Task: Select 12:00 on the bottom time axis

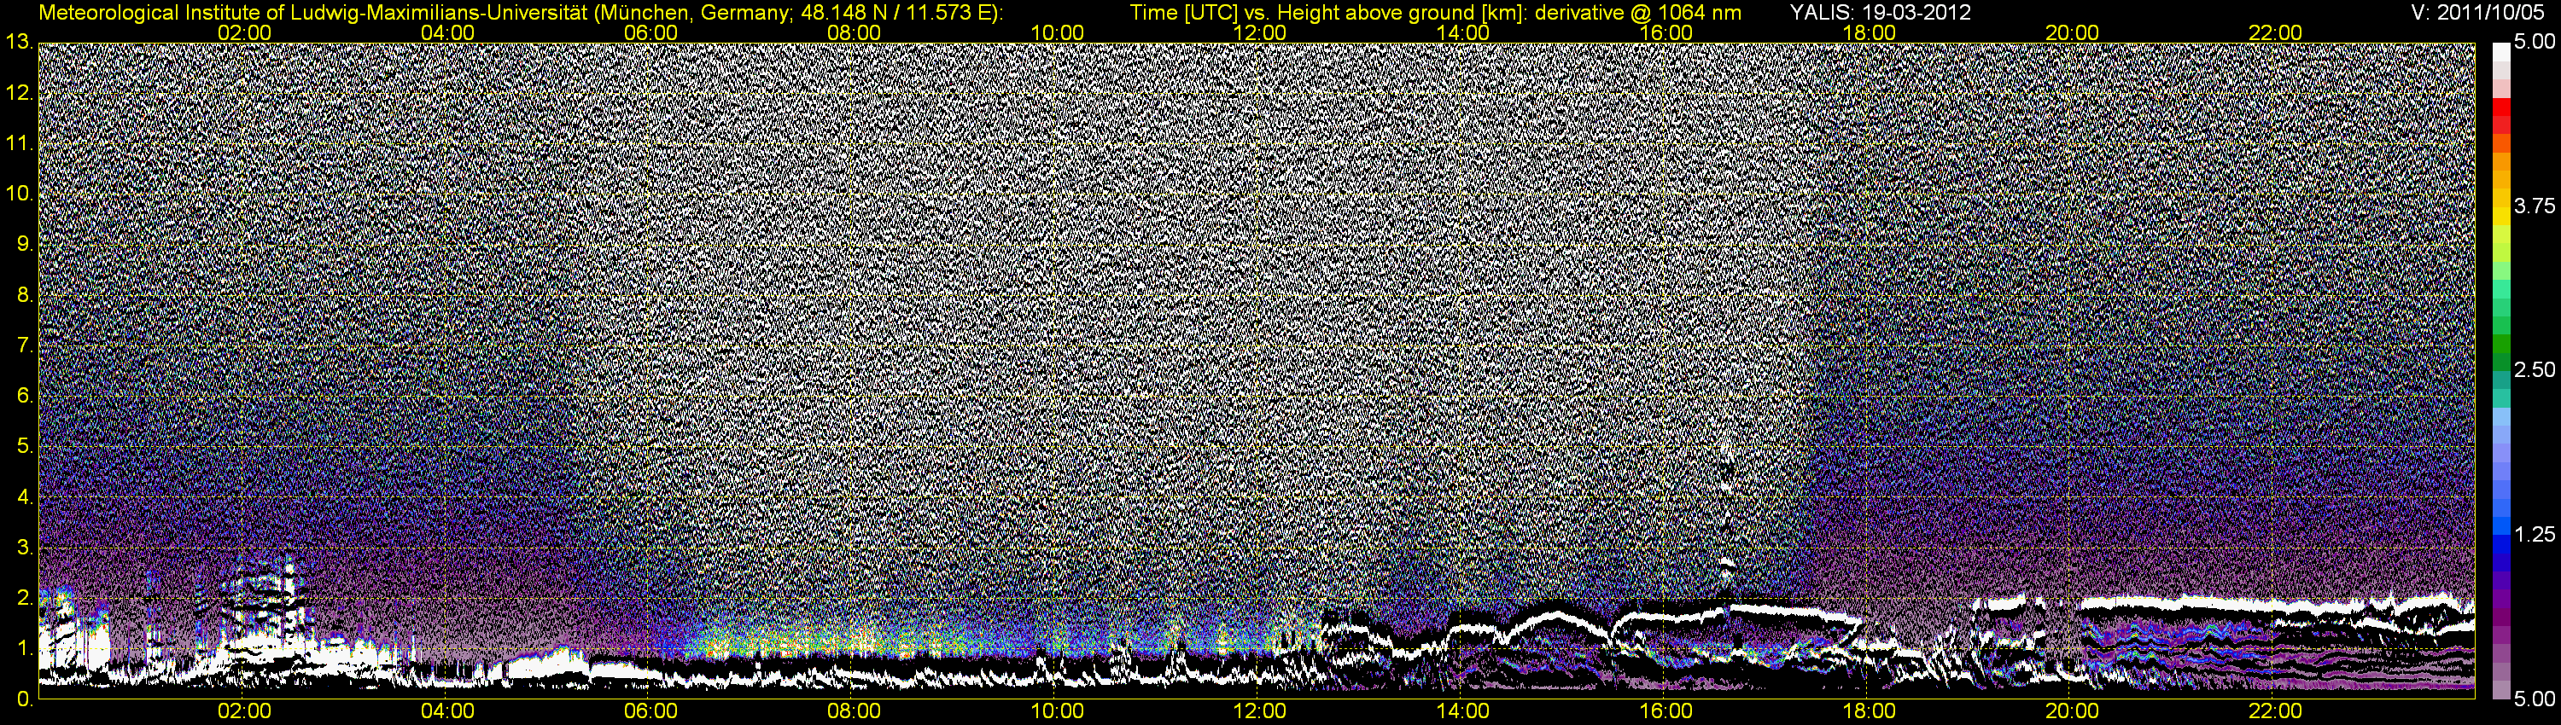Action: (1260, 712)
